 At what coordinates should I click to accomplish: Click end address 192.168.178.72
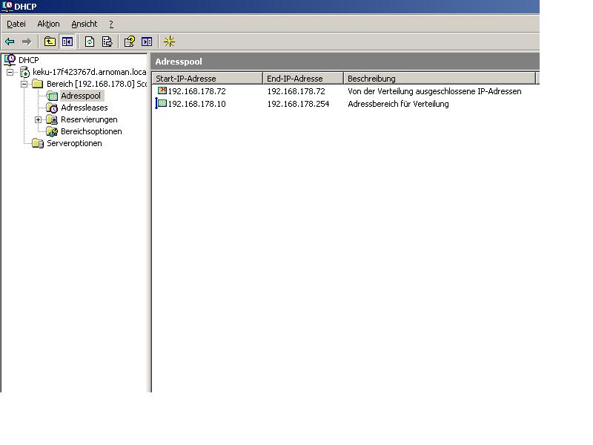tap(296, 91)
